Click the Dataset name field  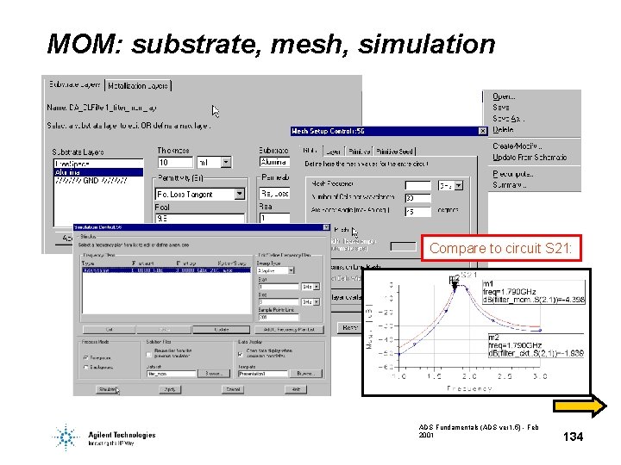pyautogui.click(x=172, y=373)
